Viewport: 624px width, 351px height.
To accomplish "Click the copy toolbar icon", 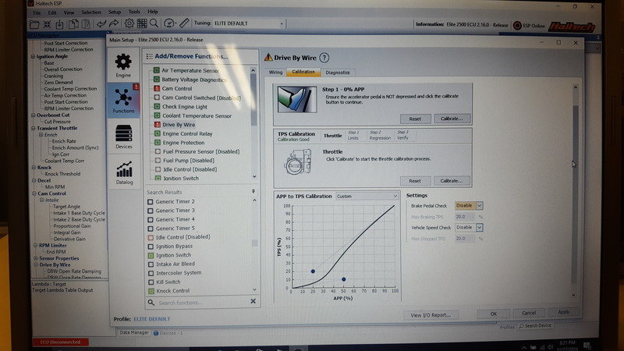I will coord(73,24).
